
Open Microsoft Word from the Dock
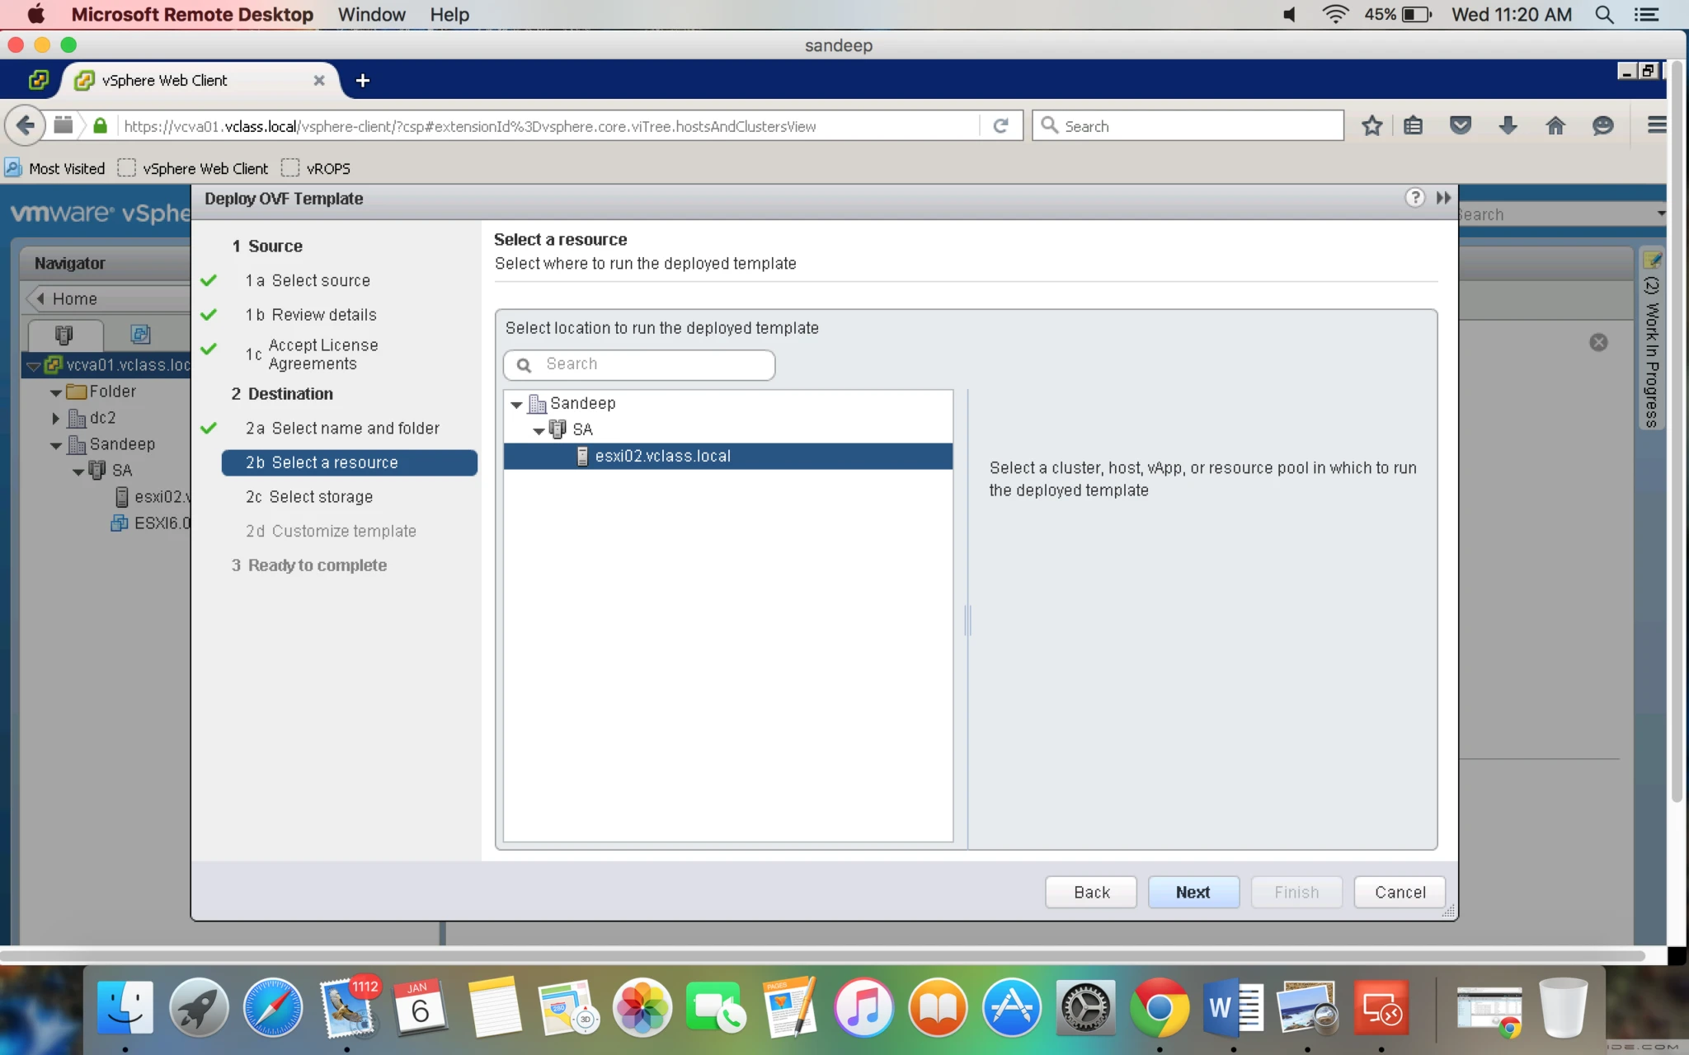tap(1233, 1007)
